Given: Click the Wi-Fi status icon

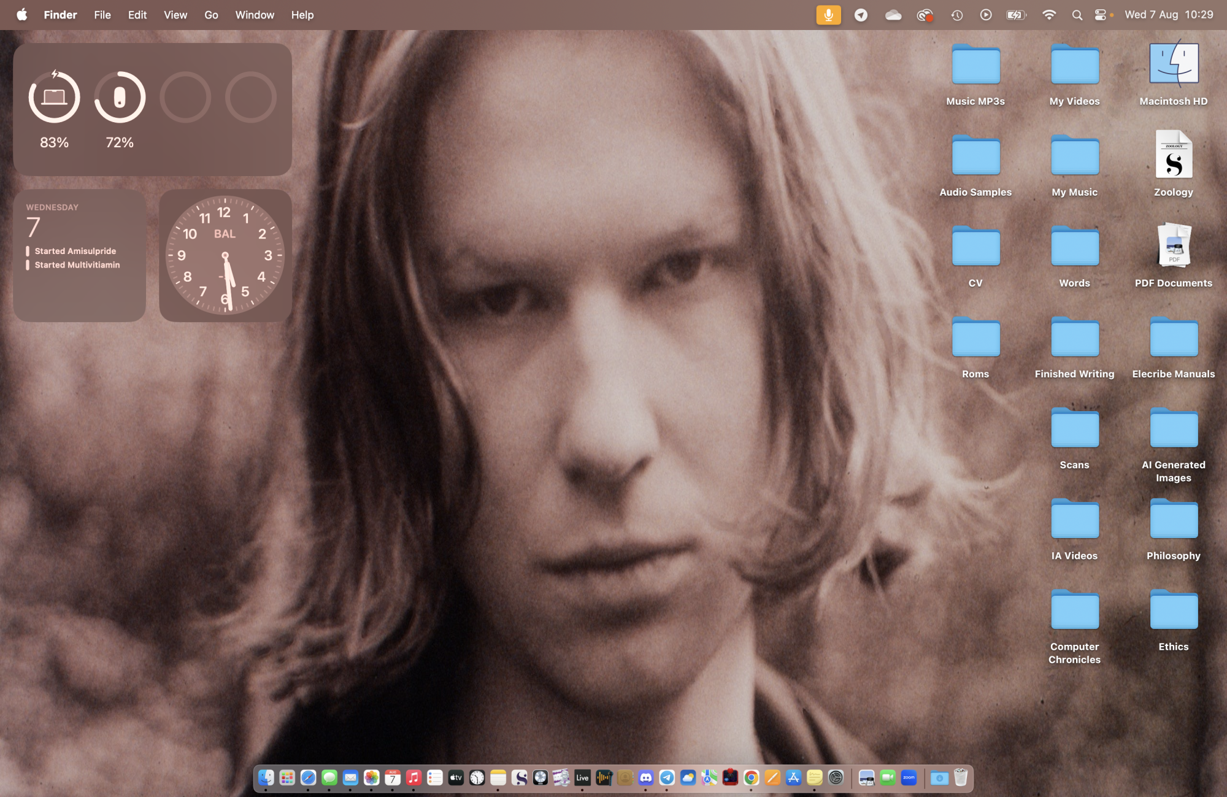Looking at the screenshot, I should [x=1049, y=15].
